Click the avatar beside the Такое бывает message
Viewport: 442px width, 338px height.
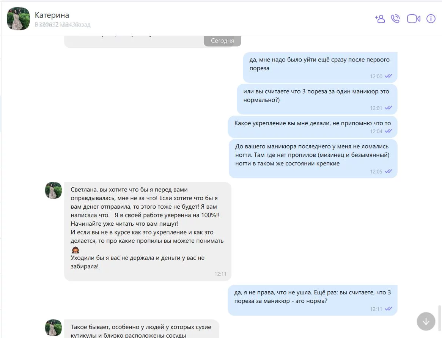53,327
